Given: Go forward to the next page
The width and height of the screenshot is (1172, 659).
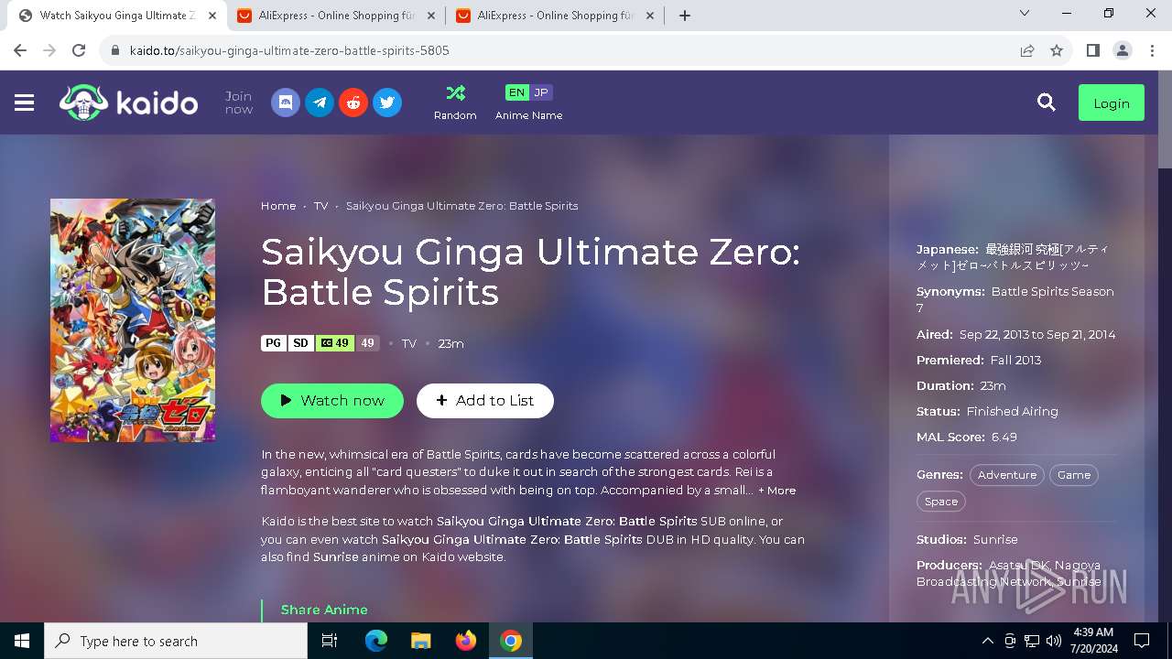Looking at the screenshot, I should [x=49, y=51].
